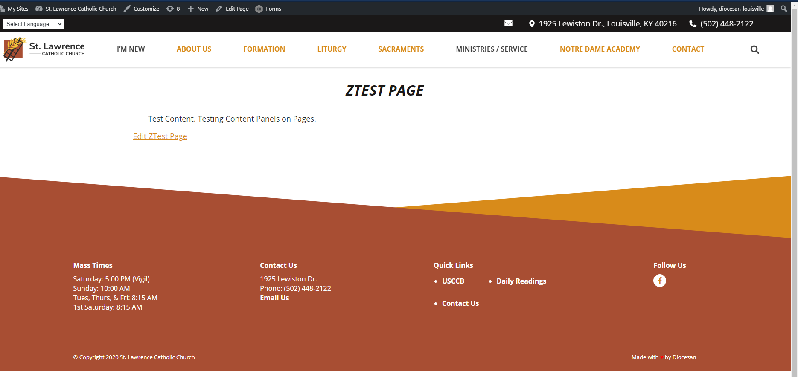Open the Select Language dropdown
Screen dimensions: 798x377
coord(34,24)
